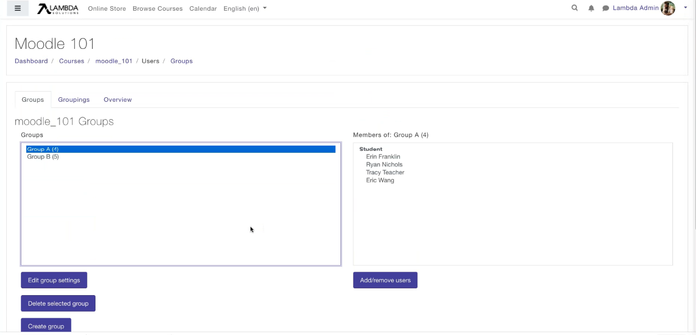Switch to the Overview tab
Screen dimensions: 696x335
(117, 99)
